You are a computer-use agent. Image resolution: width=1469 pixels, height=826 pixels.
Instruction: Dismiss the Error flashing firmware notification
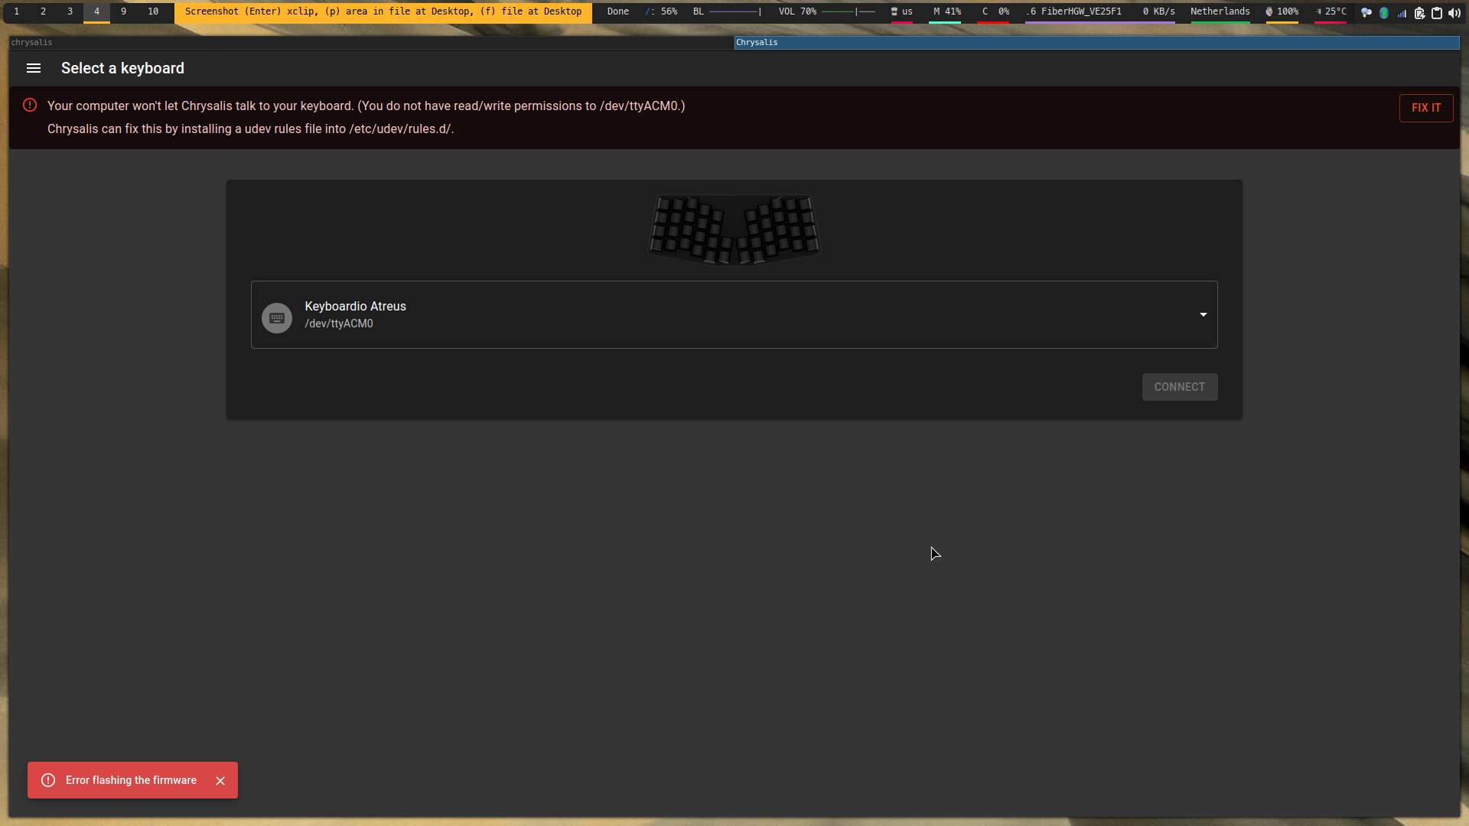point(220,780)
